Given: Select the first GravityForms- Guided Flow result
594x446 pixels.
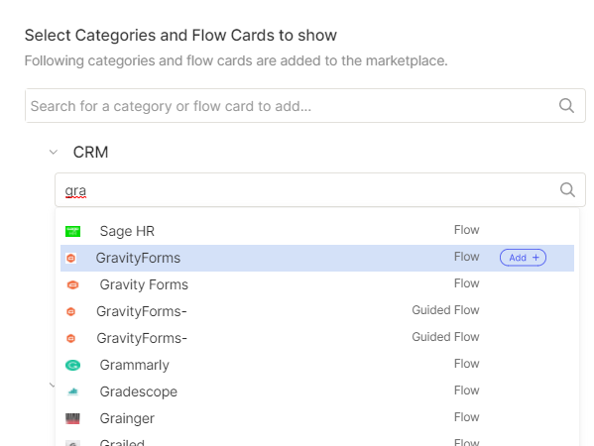Looking at the screenshot, I should pyautogui.click(x=317, y=311).
